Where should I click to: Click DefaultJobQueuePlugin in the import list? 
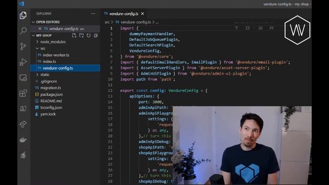click(154, 40)
